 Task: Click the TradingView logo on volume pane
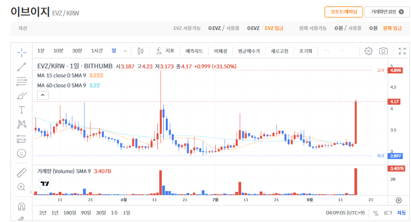[x=45, y=184]
